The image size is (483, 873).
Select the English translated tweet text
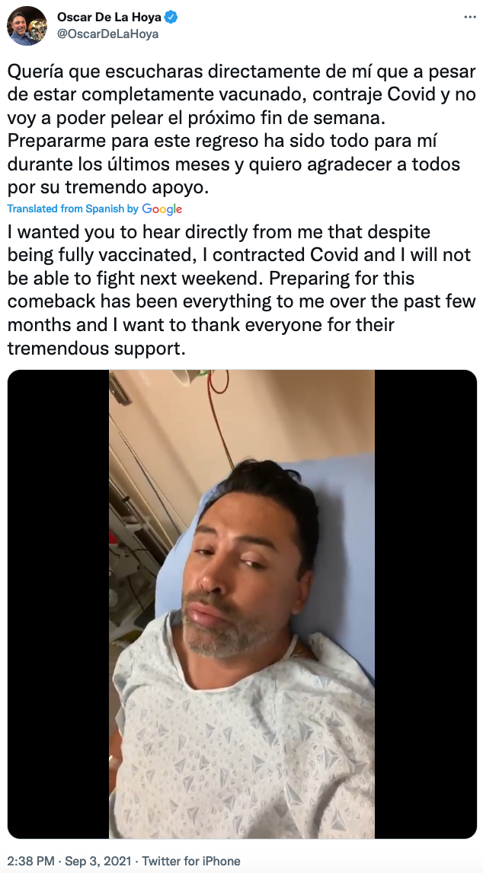pyautogui.click(x=241, y=289)
